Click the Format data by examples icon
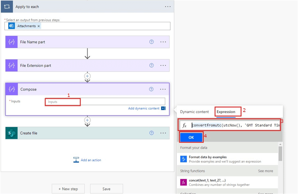Viewport: 298px width, 194px height. pyautogui.click(x=183, y=159)
